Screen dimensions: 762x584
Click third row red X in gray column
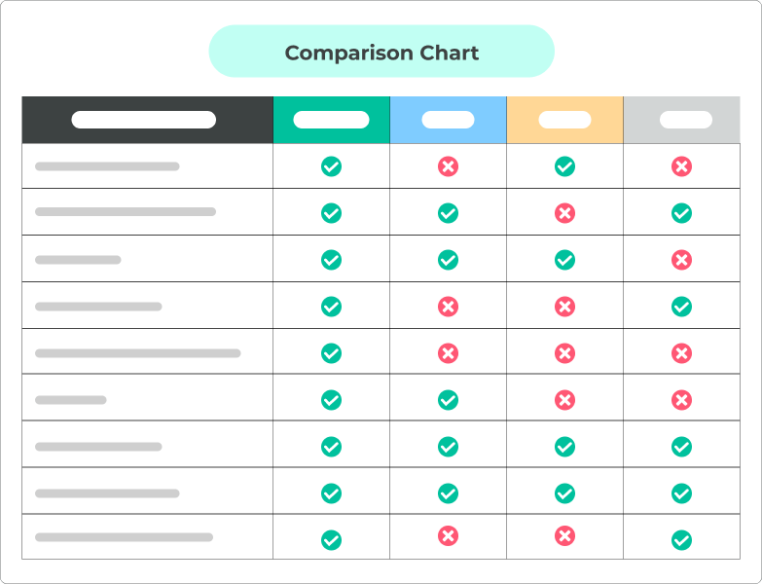(682, 260)
